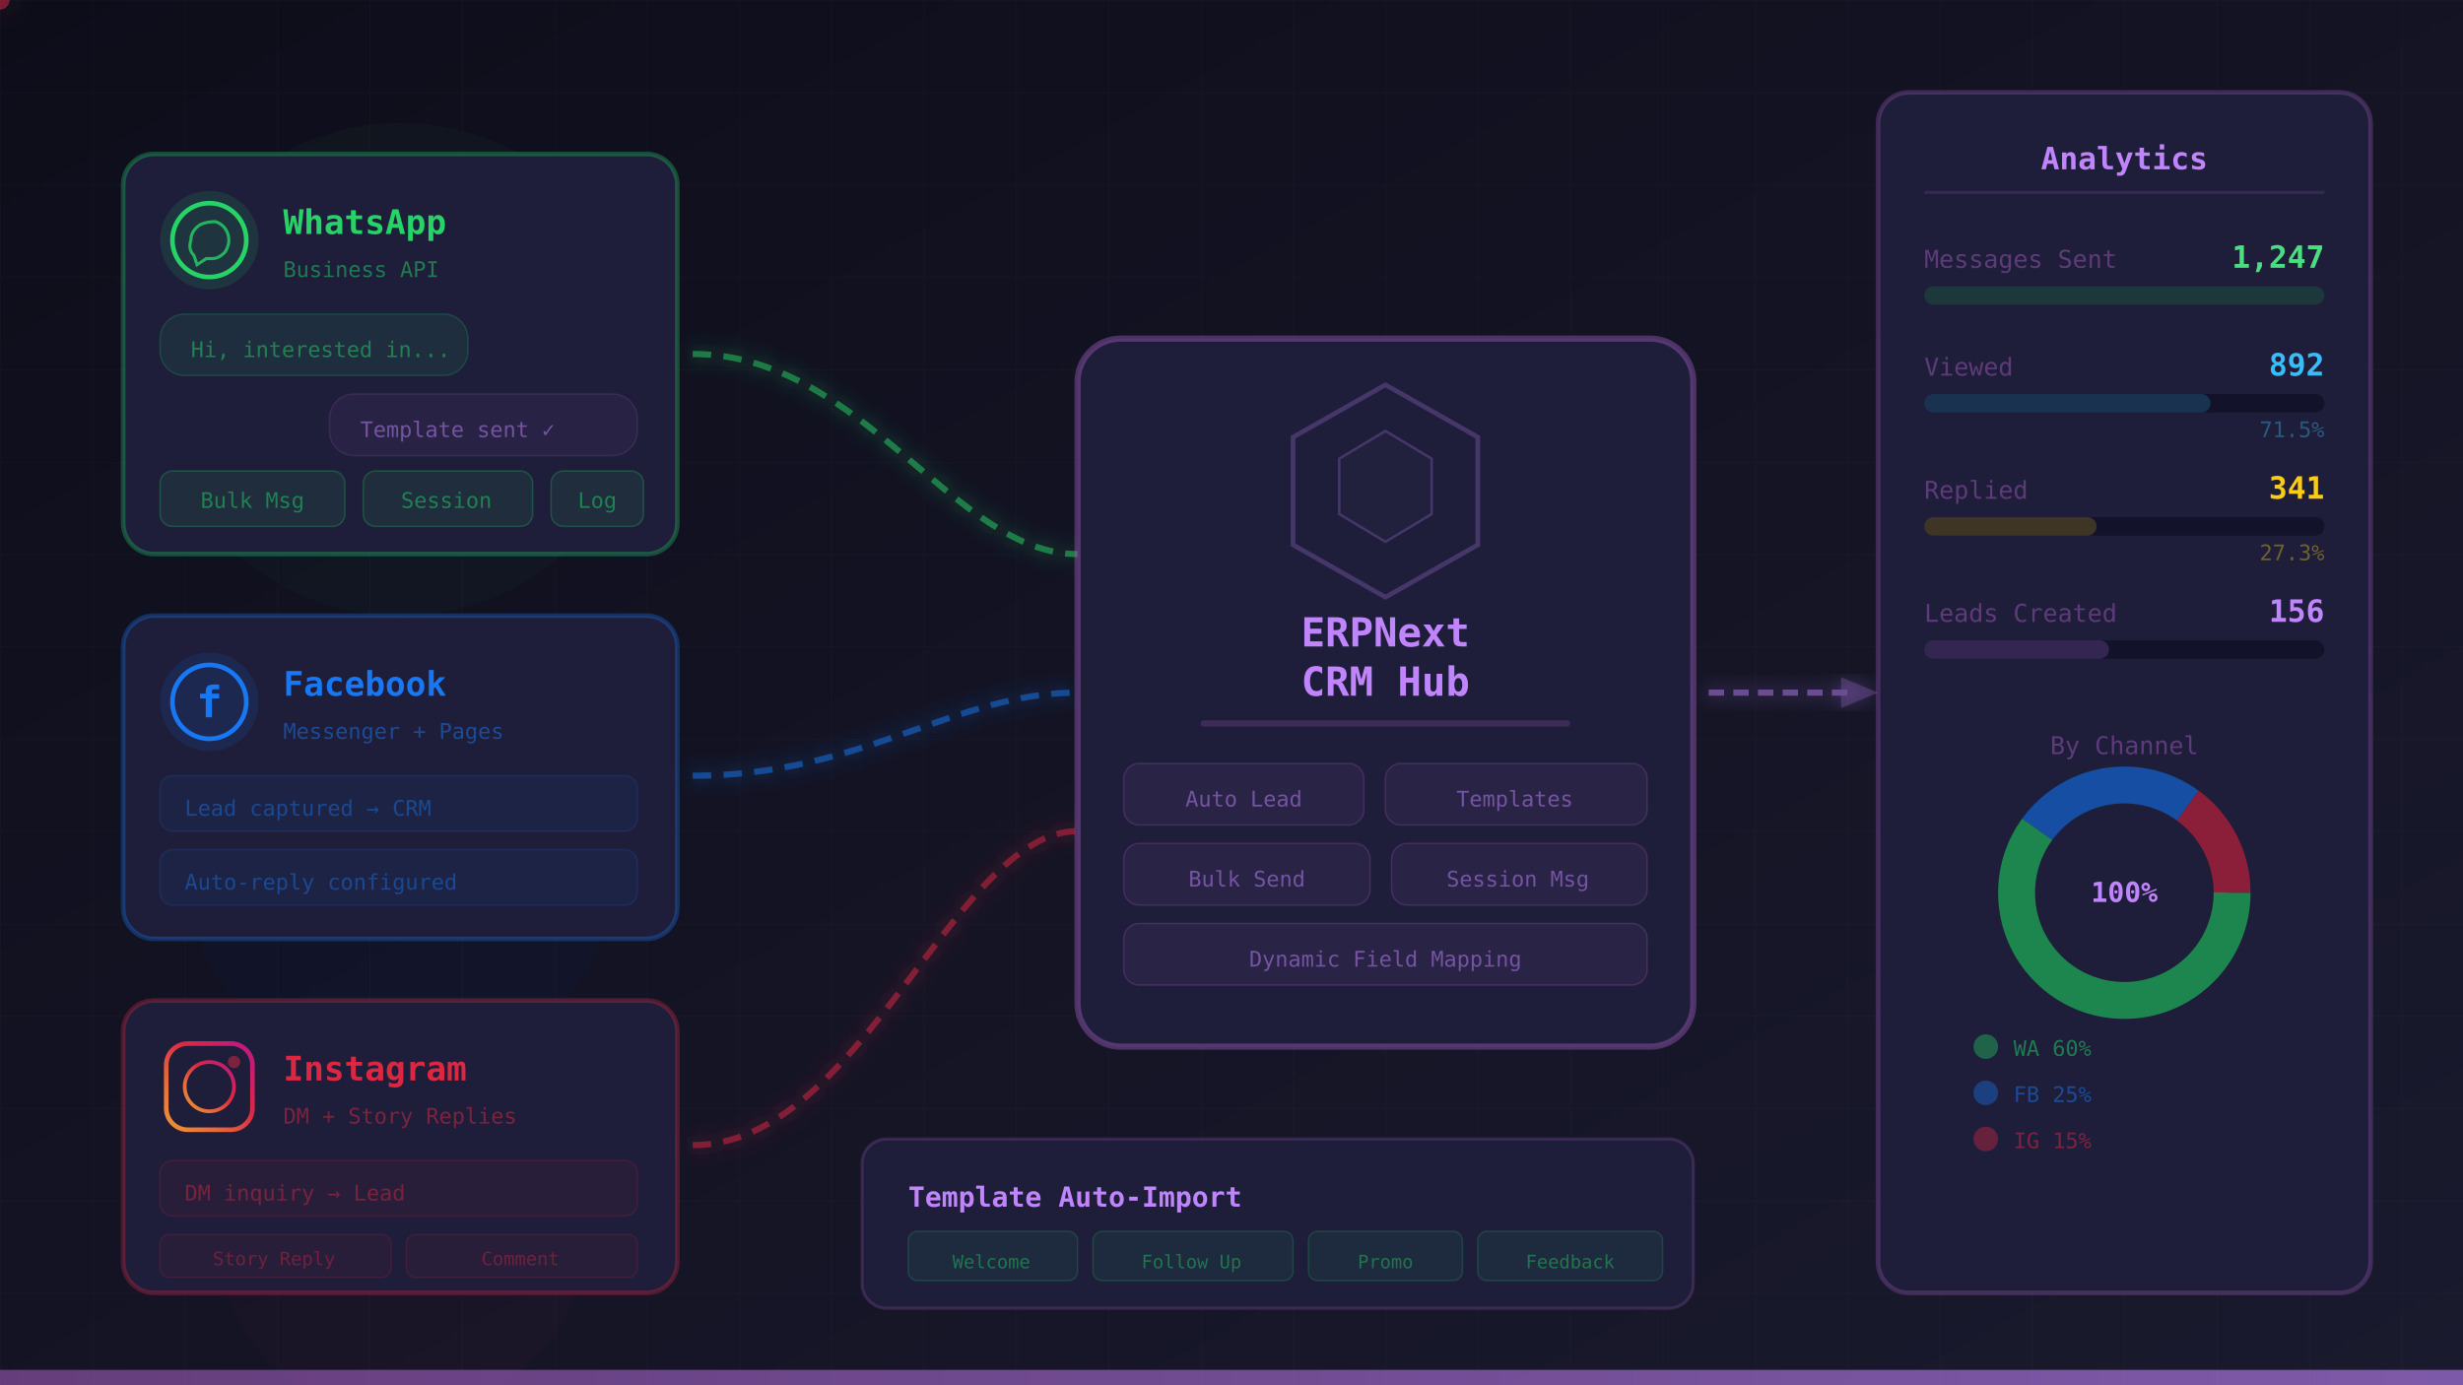
Task: Click the Viewed progress bar
Action: click(x=2124, y=403)
